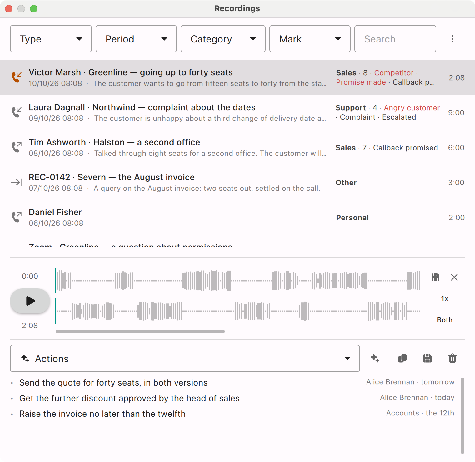Open the more options kebab menu
The width and height of the screenshot is (475, 462).
point(452,39)
